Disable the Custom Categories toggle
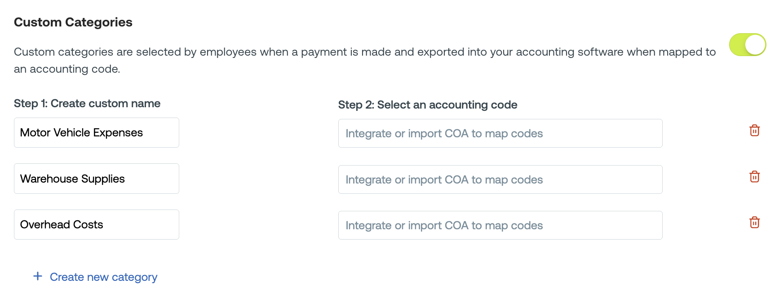Viewport: 779px width, 306px height. (747, 45)
